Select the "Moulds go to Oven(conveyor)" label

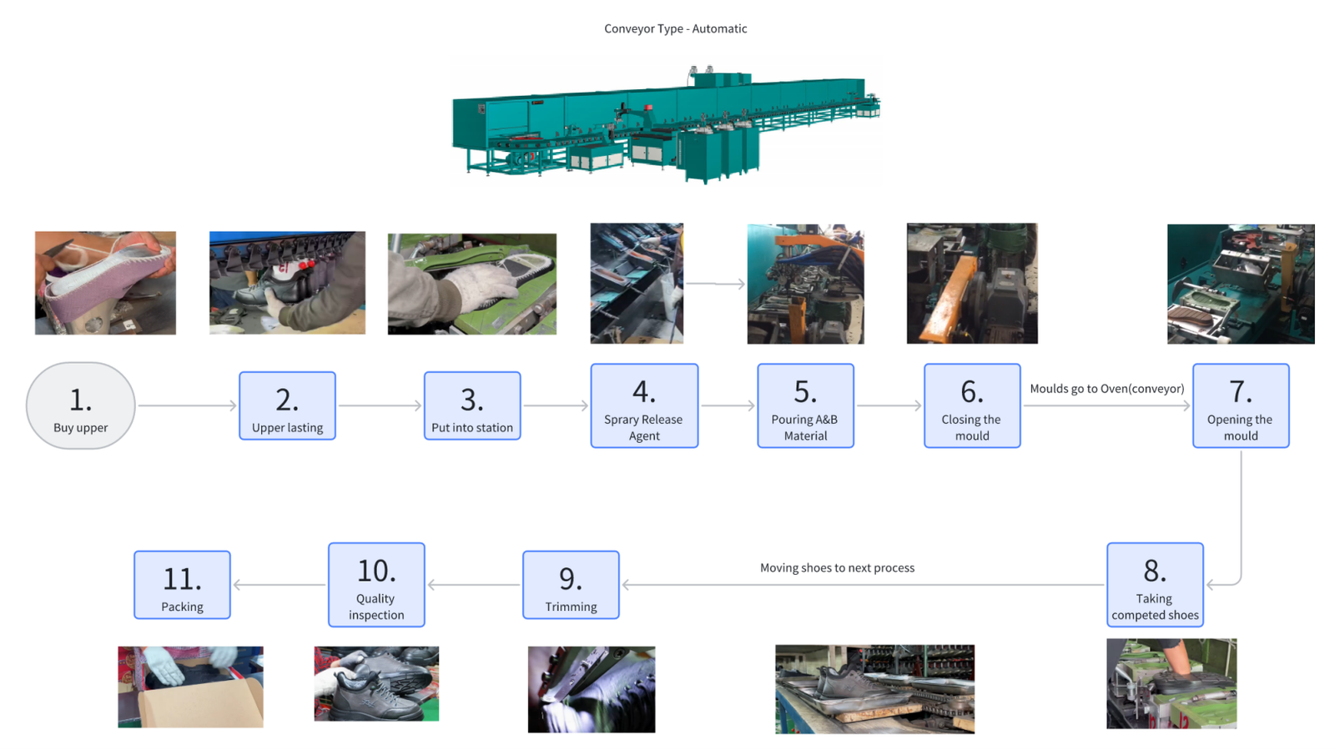point(1106,389)
